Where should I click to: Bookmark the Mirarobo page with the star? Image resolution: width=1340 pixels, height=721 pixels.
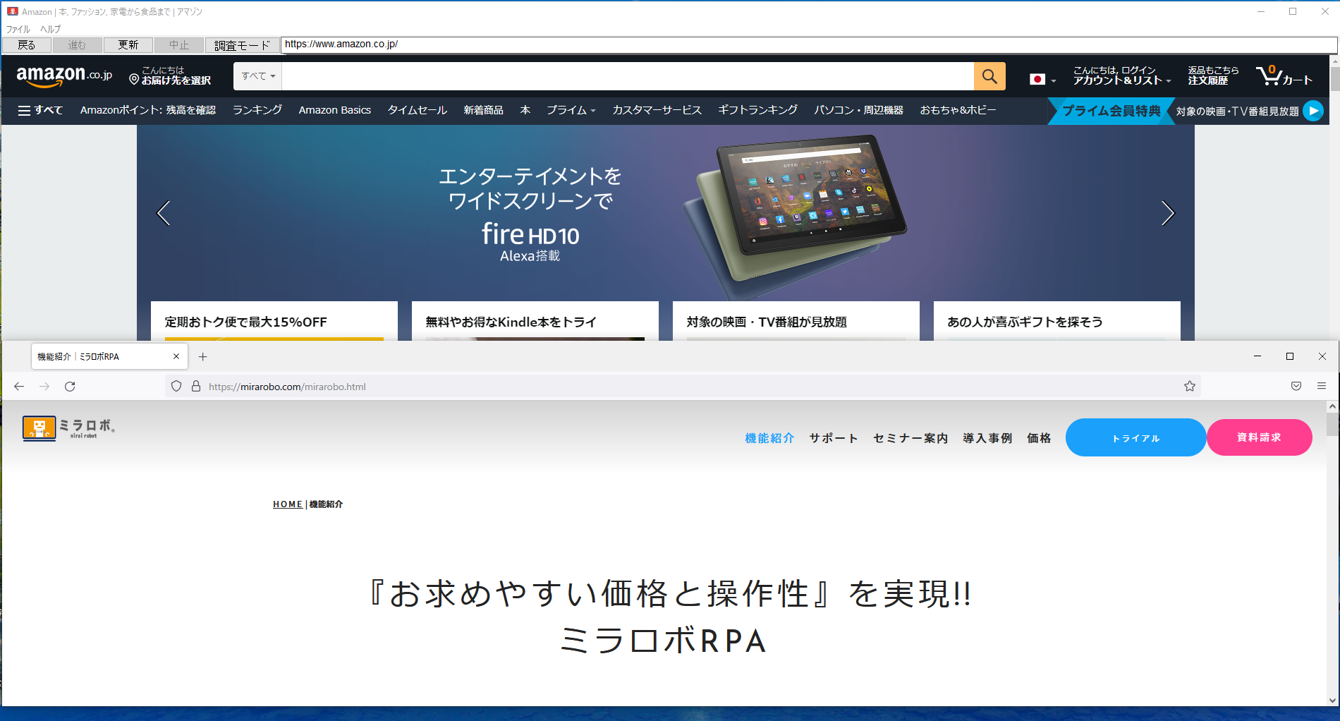point(1190,387)
